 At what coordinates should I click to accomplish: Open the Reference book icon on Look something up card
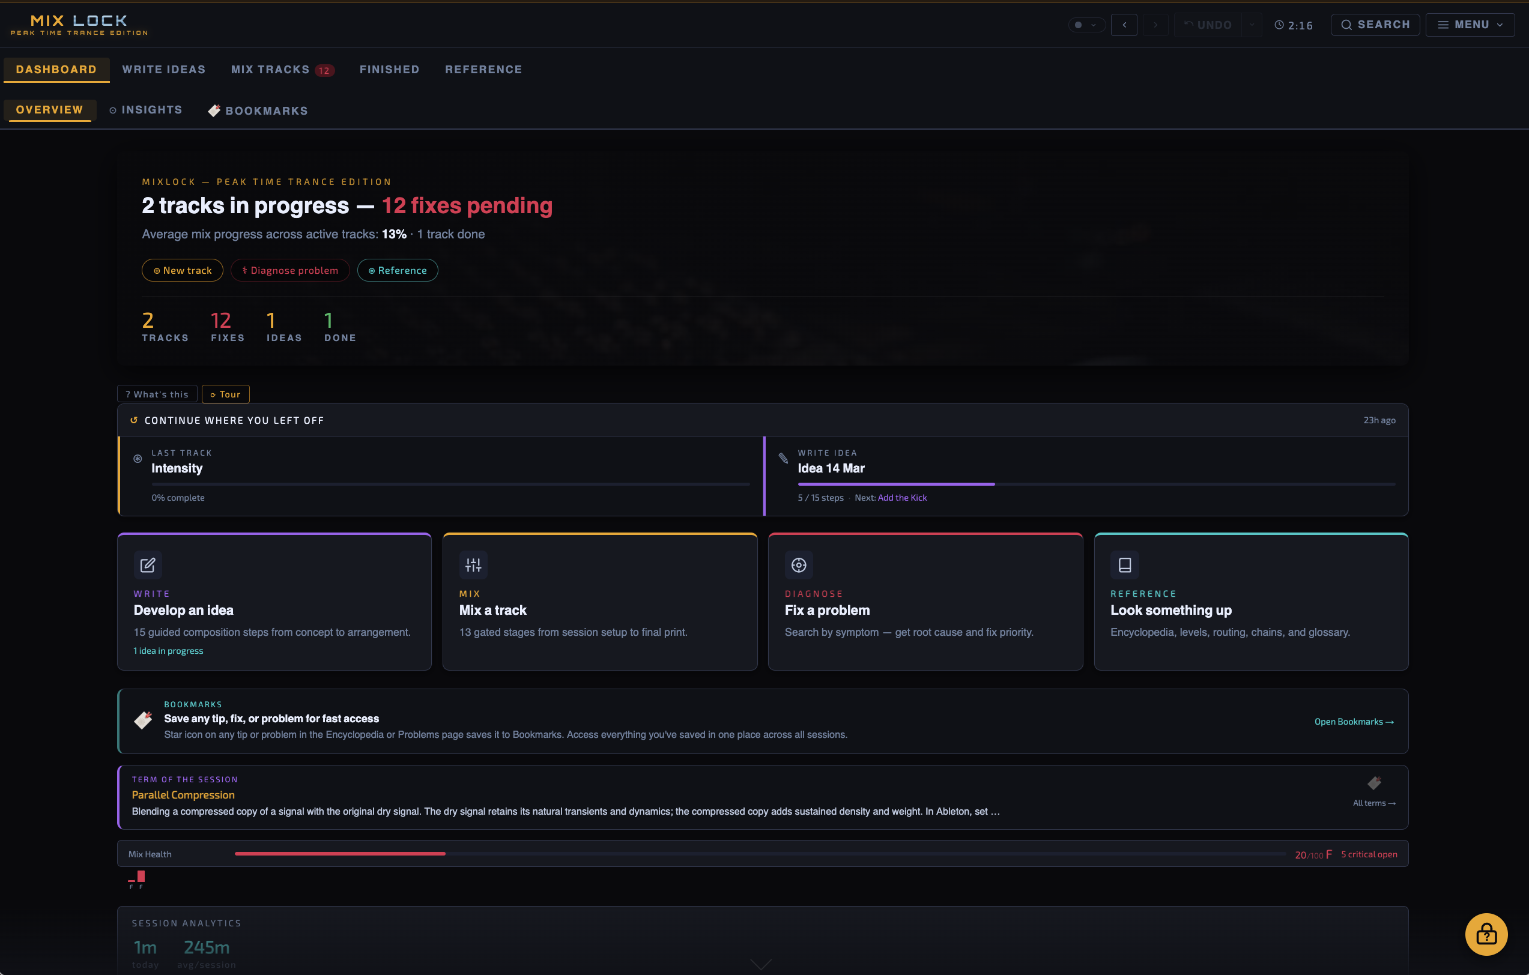[1124, 565]
